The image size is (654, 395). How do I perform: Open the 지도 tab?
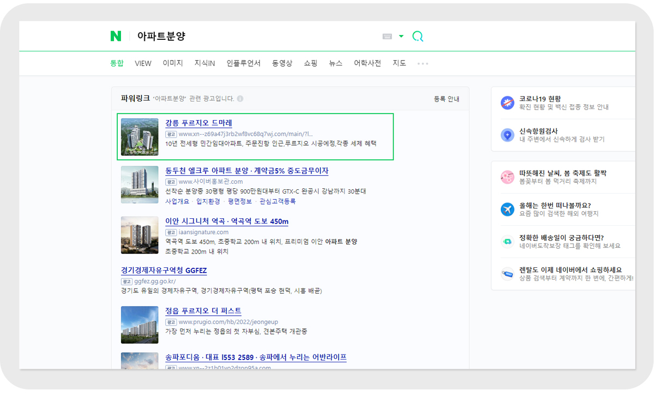(x=399, y=63)
